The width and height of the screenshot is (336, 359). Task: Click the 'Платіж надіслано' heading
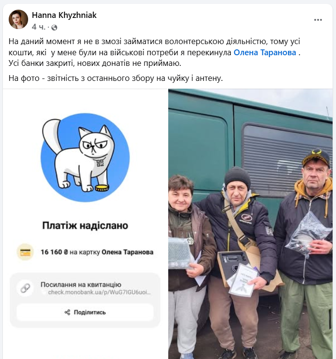85,225
